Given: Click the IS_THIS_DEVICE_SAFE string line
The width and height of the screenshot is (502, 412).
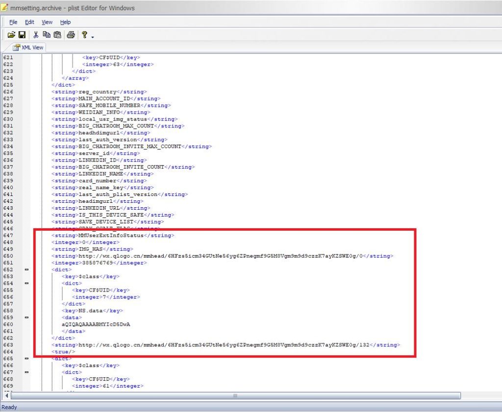Looking at the screenshot, I should [x=113, y=215].
